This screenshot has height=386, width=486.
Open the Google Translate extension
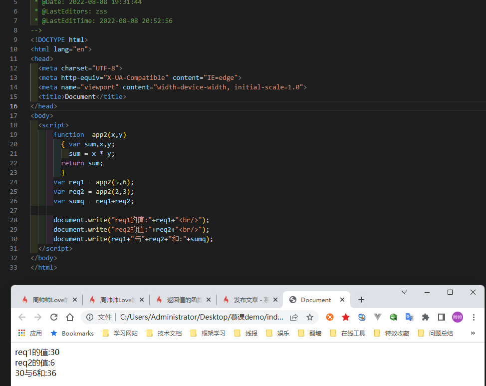click(410, 317)
